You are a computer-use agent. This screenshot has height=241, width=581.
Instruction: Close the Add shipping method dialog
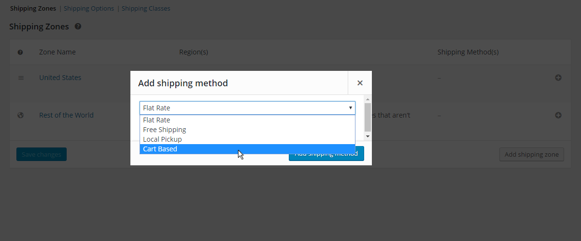click(360, 83)
